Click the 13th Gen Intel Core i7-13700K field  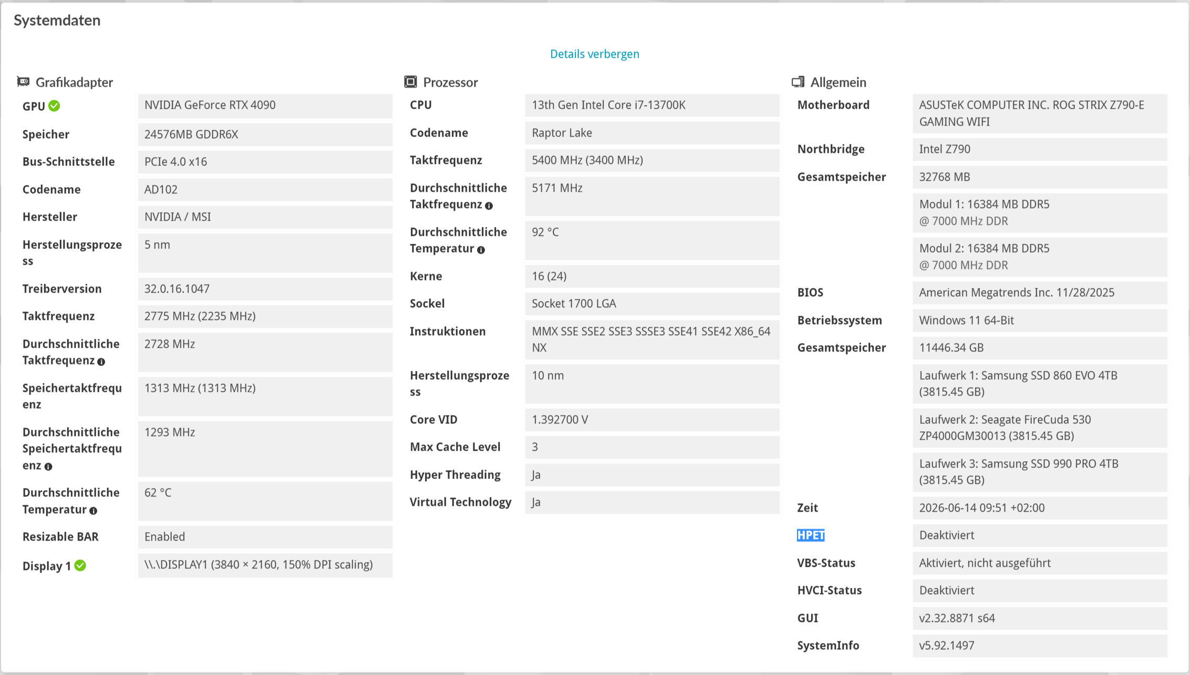pyautogui.click(x=652, y=105)
